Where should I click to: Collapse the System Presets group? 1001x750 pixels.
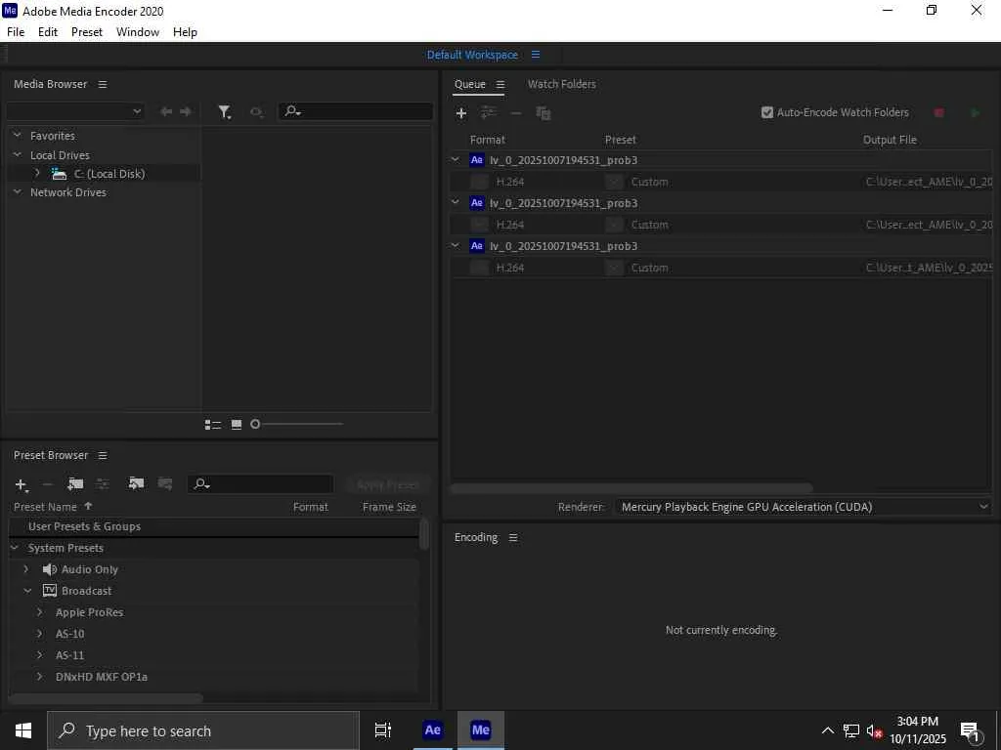pos(15,548)
